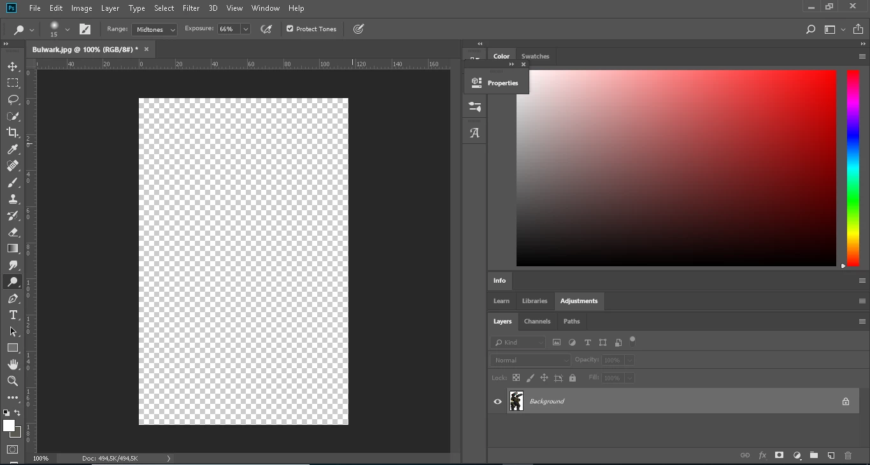The width and height of the screenshot is (870, 465).
Task: Toggle the brush settings panel button
Action: point(85,29)
